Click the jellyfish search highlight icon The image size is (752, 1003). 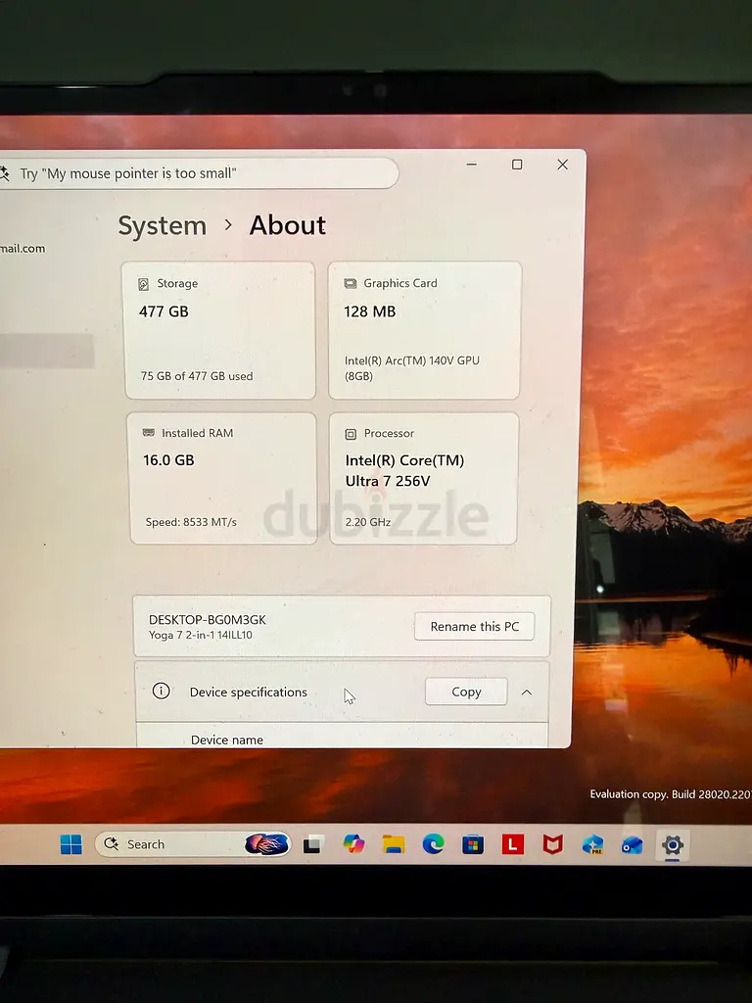(266, 844)
